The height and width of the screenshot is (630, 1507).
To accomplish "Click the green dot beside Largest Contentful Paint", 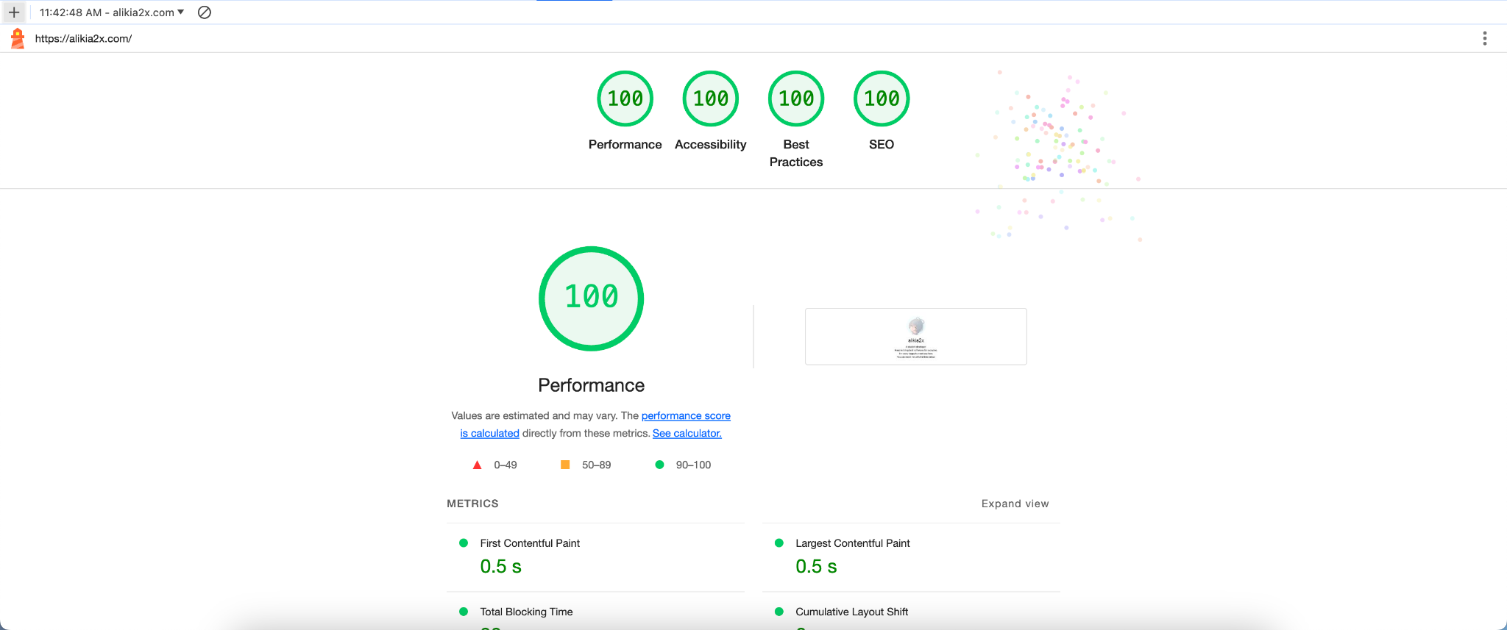I will point(779,543).
